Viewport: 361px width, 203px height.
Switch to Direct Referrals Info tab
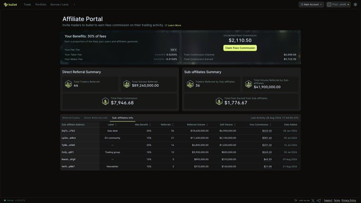tap(96, 118)
